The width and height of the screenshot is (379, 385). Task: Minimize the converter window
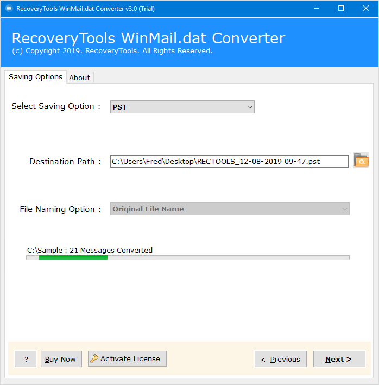coord(317,8)
